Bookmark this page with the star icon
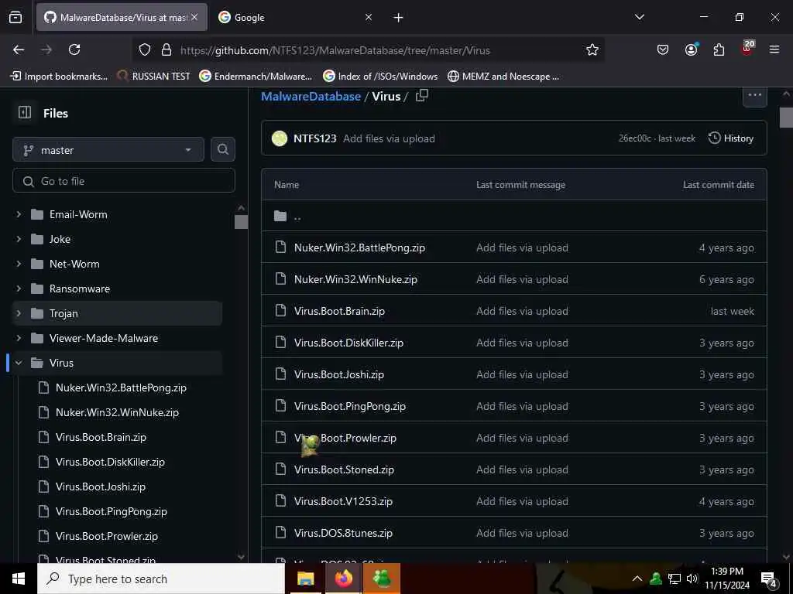 592,49
